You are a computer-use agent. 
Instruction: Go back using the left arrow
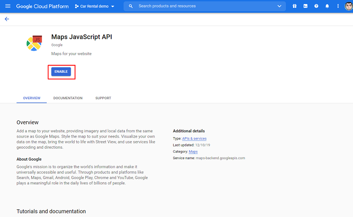[7, 19]
